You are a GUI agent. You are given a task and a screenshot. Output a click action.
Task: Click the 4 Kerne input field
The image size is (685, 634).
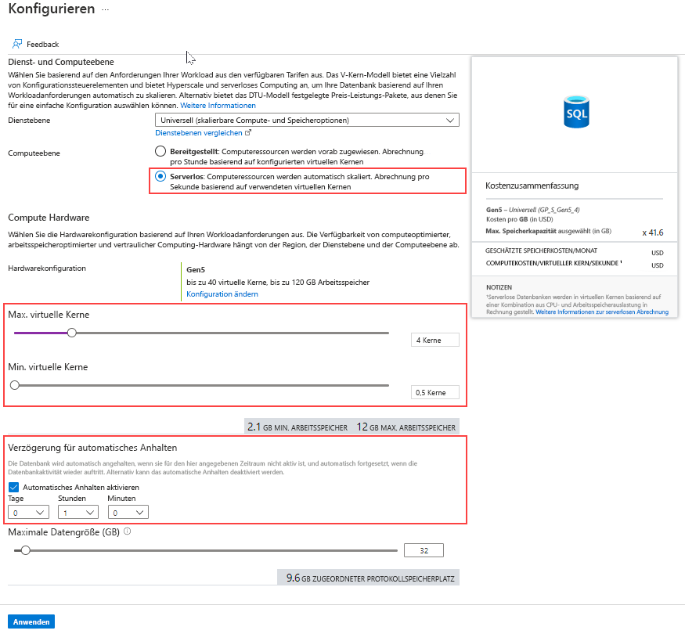tap(435, 340)
